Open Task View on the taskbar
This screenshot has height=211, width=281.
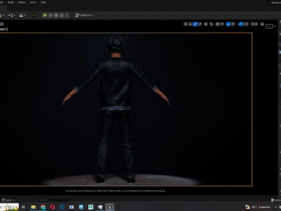23,207
